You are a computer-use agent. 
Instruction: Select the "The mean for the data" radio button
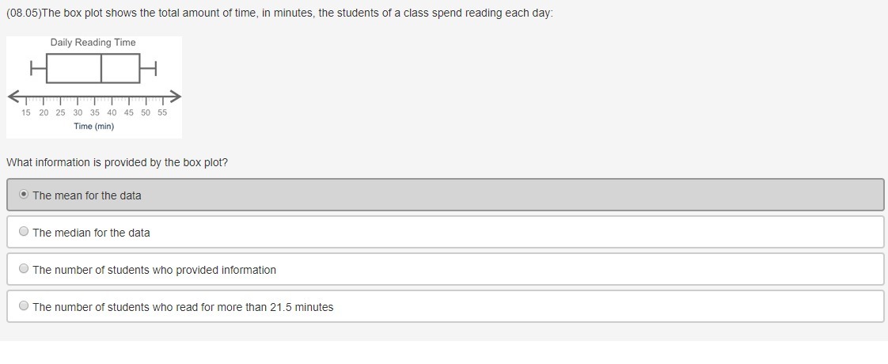point(25,195)
